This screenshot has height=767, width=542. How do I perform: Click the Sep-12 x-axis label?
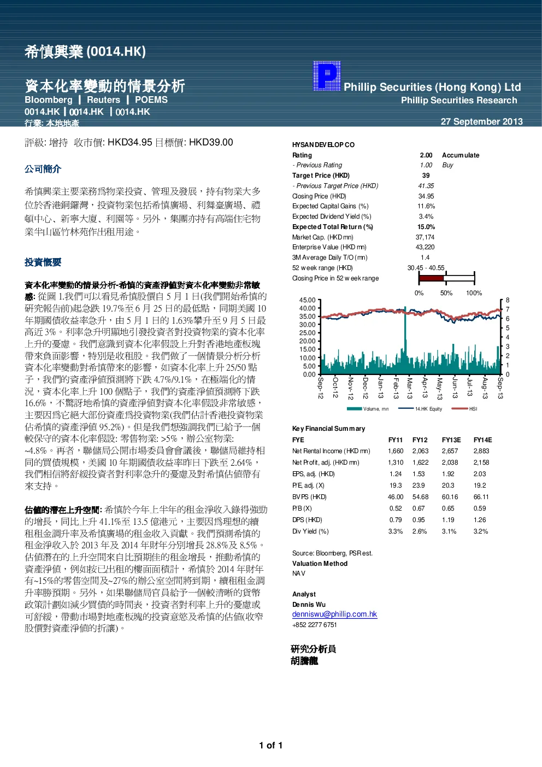click(321, 388)
